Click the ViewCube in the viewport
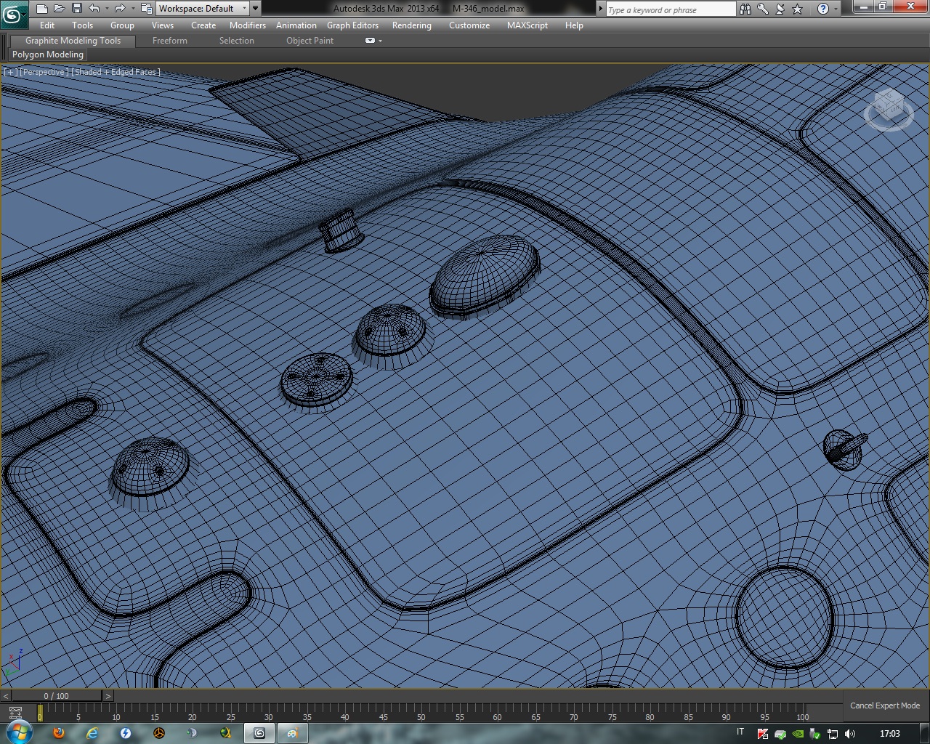This screenshot has height=744, width=930. tap(889, 109)
